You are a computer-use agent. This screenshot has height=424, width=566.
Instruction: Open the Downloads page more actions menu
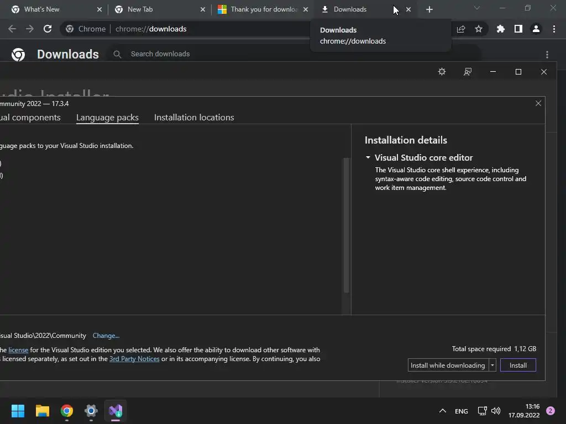pyautogui.click(x=547, y=55)
